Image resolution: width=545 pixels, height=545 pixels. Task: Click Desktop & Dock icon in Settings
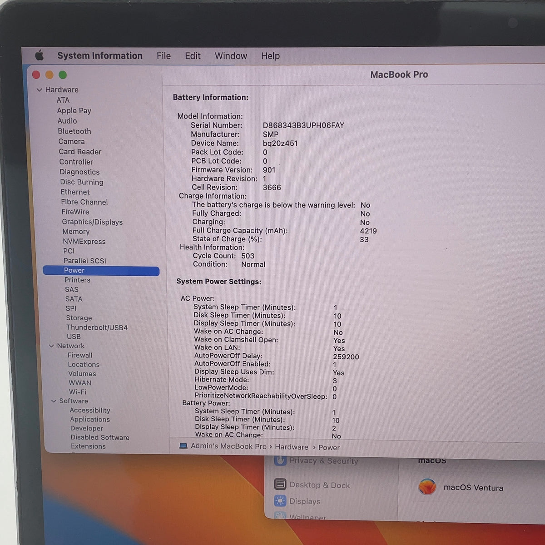(x=280, y=484)
